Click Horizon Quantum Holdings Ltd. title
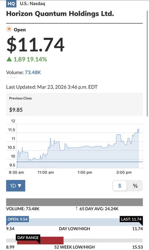149x250 pixels. point(60,14)
